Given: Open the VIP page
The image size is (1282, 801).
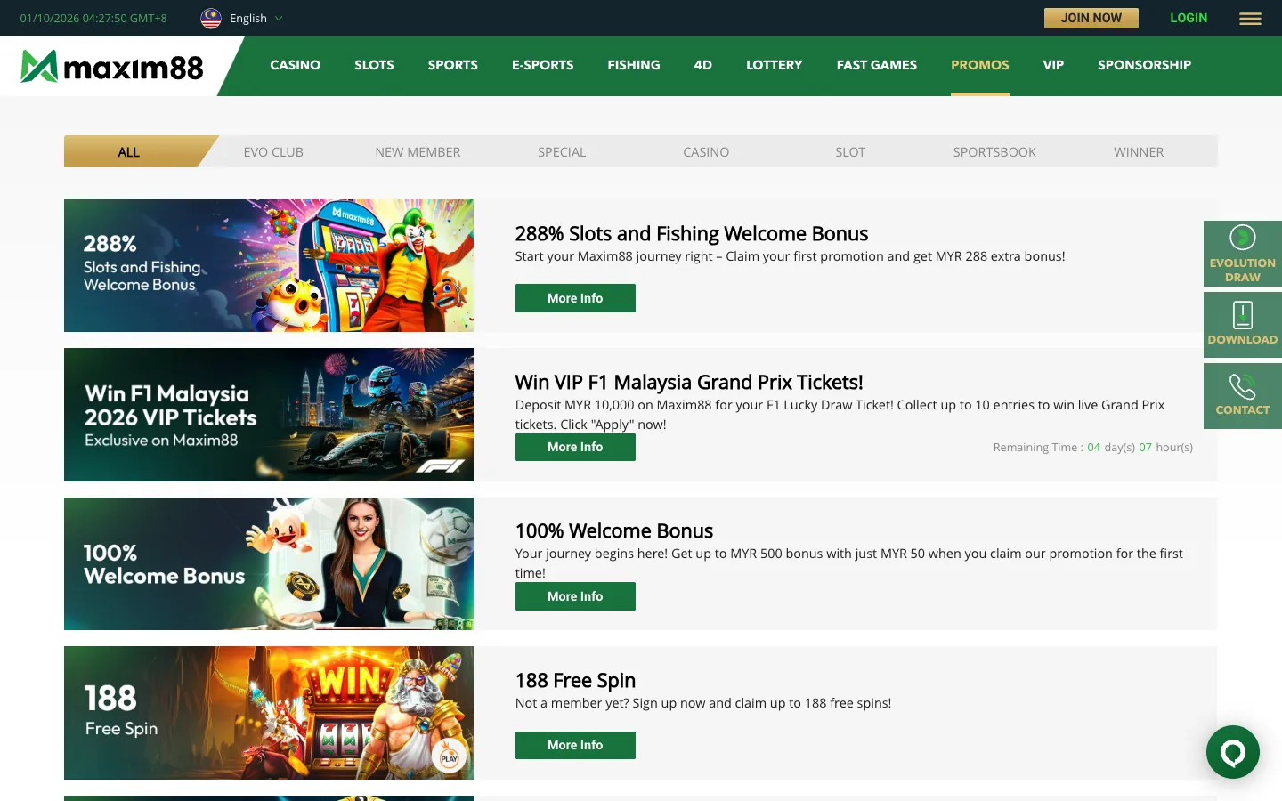Looking at the screenshot, I should 1053,65.
